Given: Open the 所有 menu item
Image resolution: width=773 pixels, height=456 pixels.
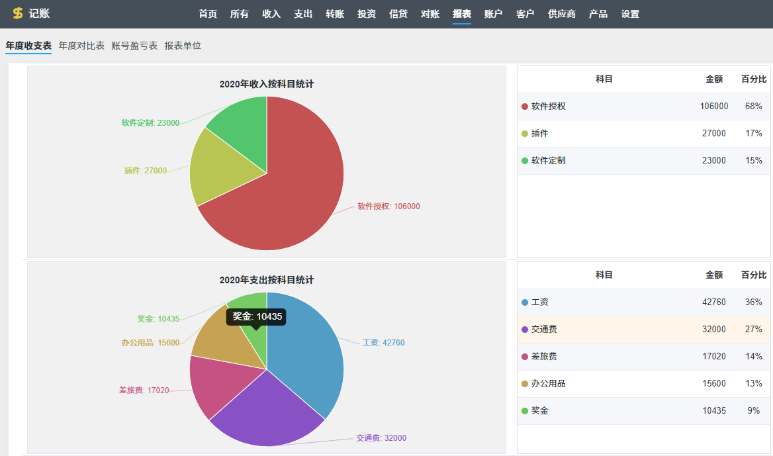Looking at the screenshot, I should [240, 14].
